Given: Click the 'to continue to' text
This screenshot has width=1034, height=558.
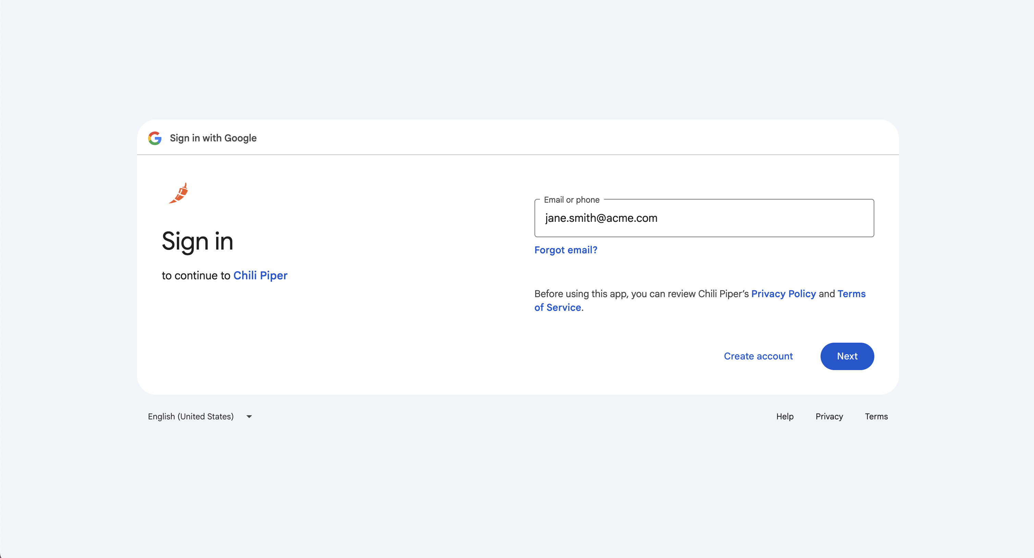Looking at the screenshot, I should pyautogui.click(x=196, y=276).
